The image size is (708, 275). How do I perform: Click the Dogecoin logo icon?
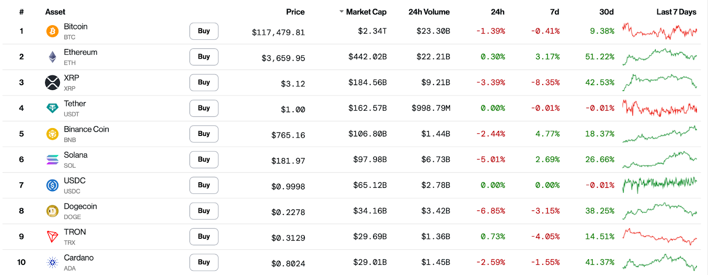(x=52, y=211)
